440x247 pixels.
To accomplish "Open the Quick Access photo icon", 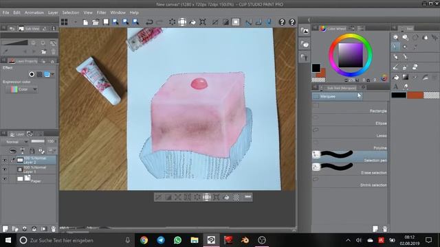I will click(x=305, y=31).
